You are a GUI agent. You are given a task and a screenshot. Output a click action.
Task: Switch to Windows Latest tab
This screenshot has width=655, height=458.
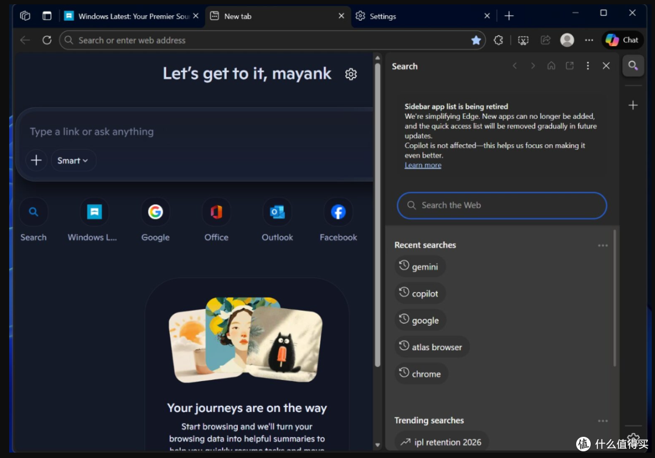[x=132, y=16]
